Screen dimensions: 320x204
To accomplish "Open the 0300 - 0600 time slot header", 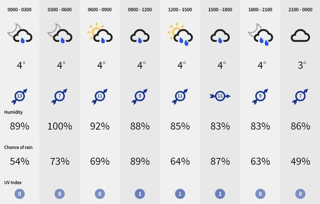I will tap(60, 10).
